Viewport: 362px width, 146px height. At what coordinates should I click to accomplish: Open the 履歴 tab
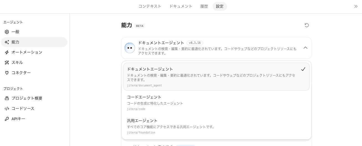coord(204,6)
